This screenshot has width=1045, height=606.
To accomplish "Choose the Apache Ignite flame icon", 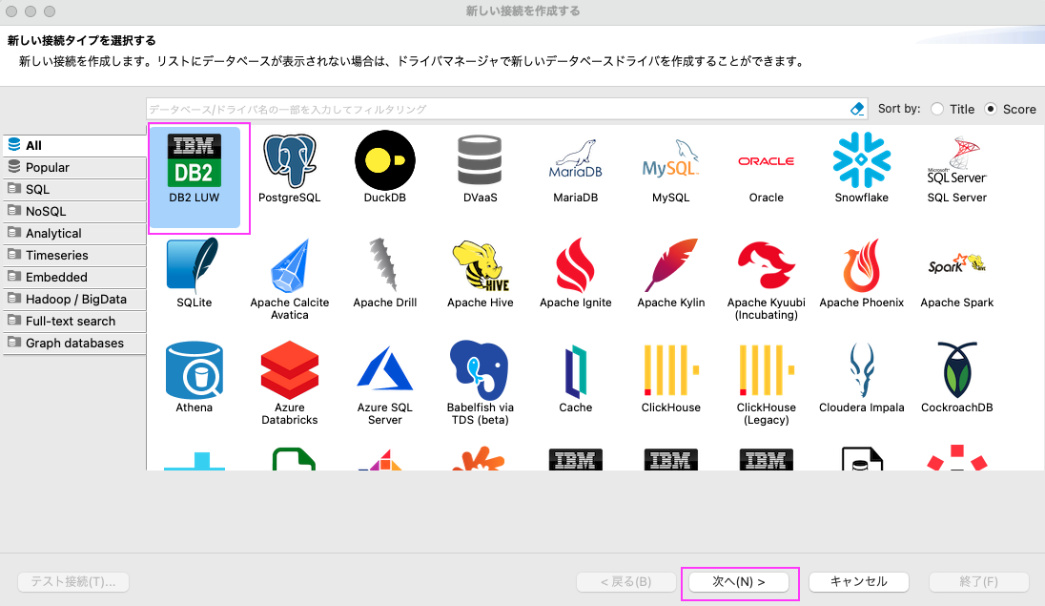I will tap(575, 265).
